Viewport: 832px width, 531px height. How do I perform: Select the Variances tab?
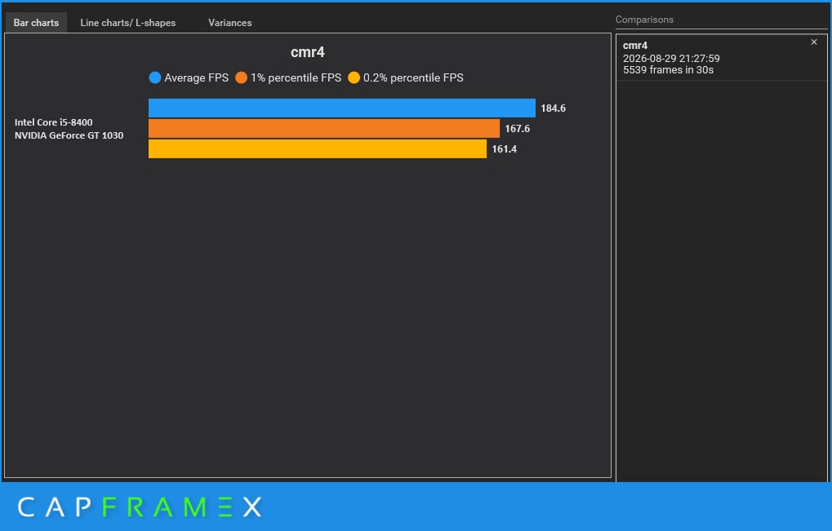229,23
